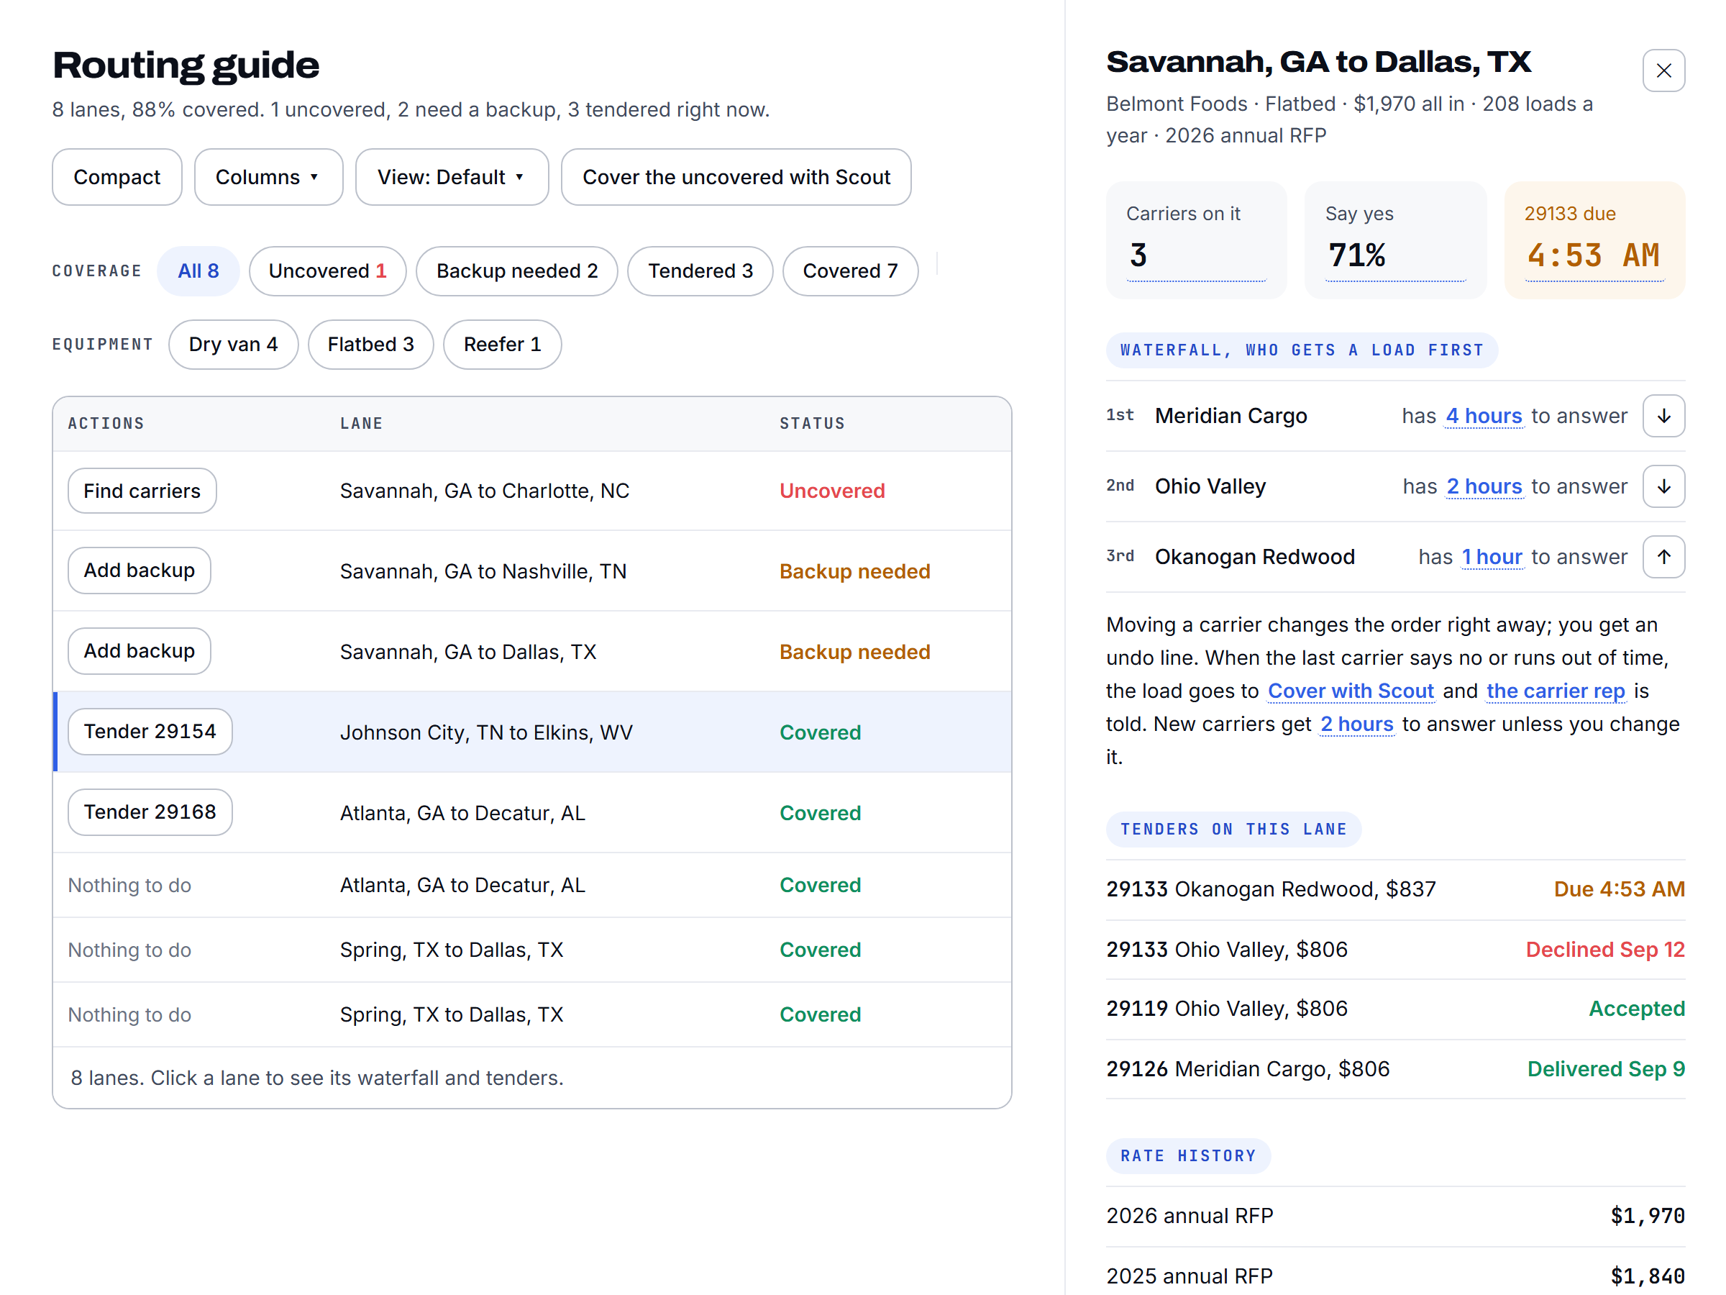Filter by Uncovered 1 lanes

(x=328, y=271)
